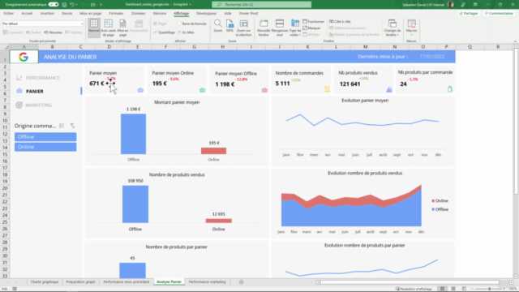This screenshot has width=519, height=292.
Task: Open the Insertion ribbon tab
Action: (x=47, y=14)
